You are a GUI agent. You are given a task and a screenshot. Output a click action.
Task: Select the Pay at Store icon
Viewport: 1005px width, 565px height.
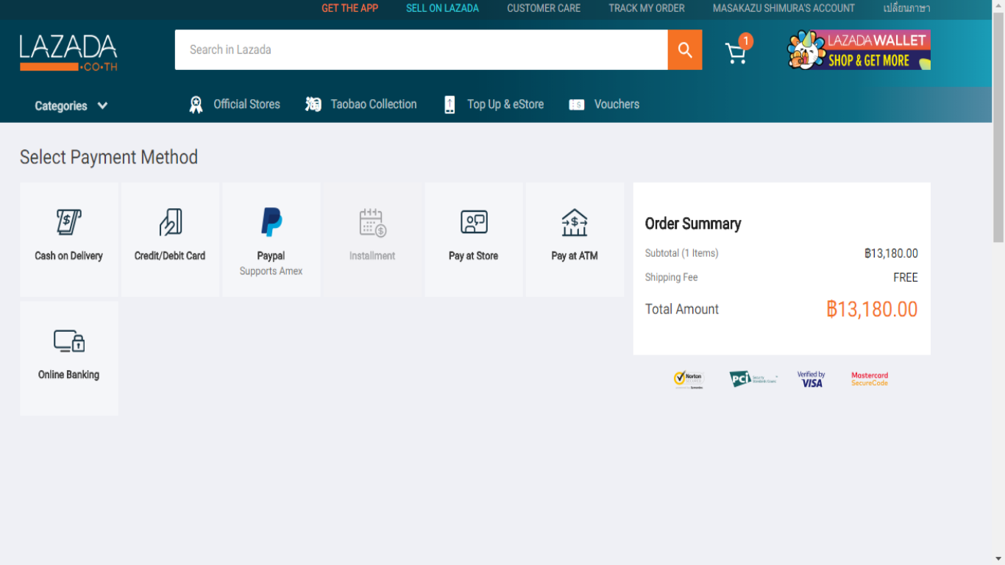[x=474, y=221]
